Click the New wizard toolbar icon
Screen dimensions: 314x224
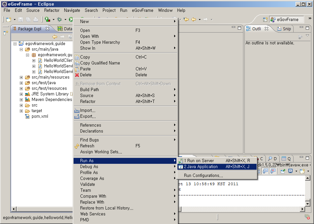click(8, 20)
